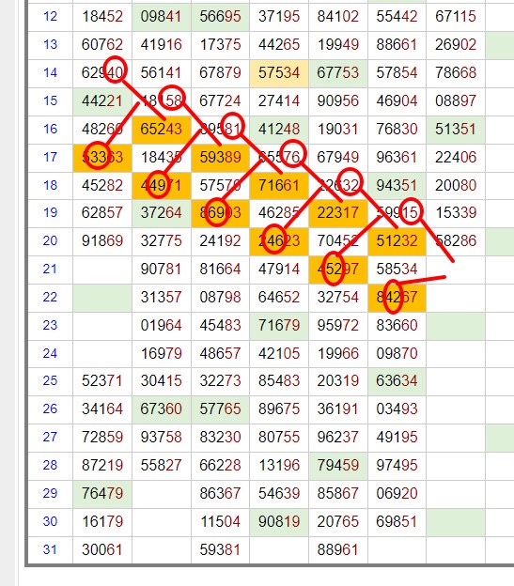The height and width of the screenshot is (586, 514).
Task: Click row number 12 link
Action: (50, 17)
